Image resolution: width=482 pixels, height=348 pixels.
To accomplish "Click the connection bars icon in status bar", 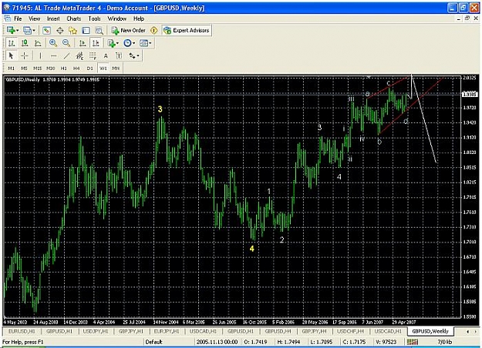I will [x=413, y=342].
